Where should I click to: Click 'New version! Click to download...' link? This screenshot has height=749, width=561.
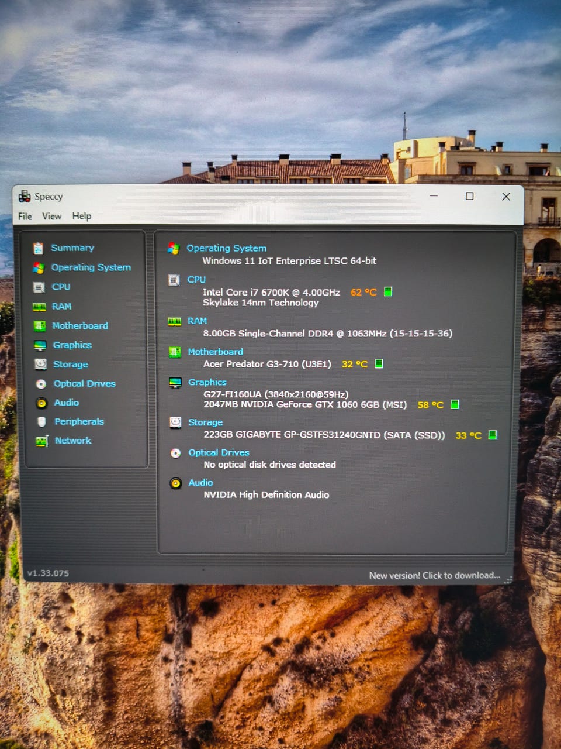tap(435, 575)
